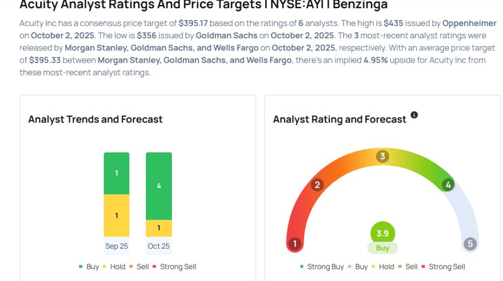Click the gauge marker numbered 1
Screen dimensions: 503x281
[295, 244]
